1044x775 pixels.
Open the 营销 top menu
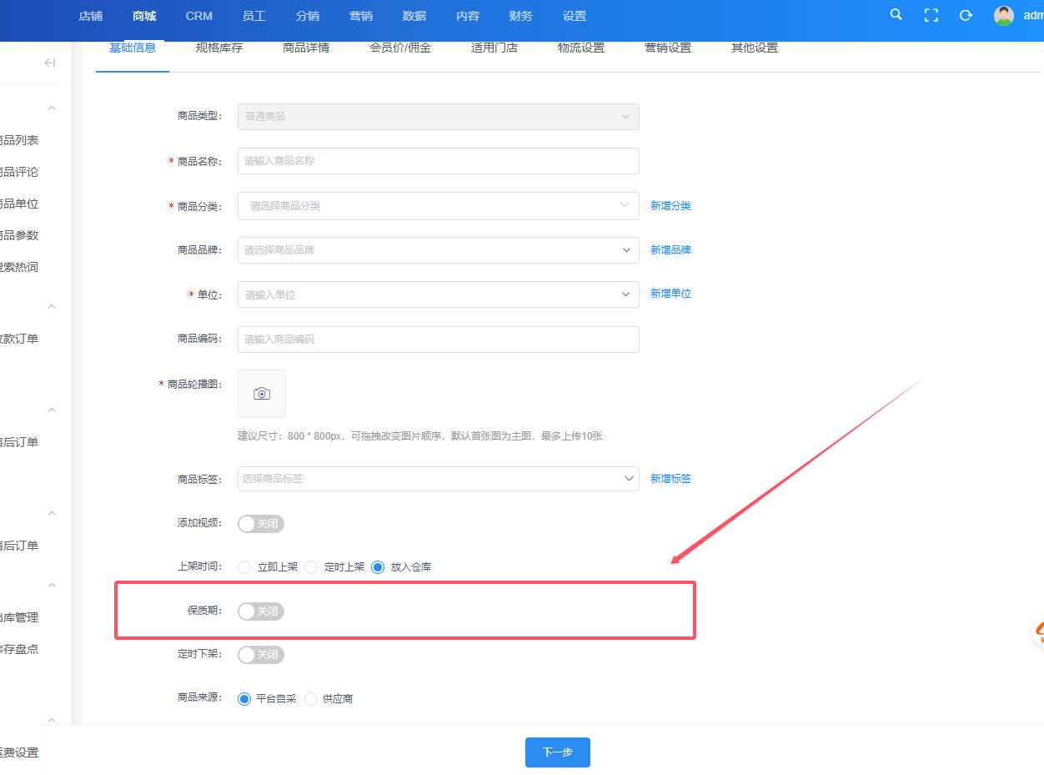point(361,16)
